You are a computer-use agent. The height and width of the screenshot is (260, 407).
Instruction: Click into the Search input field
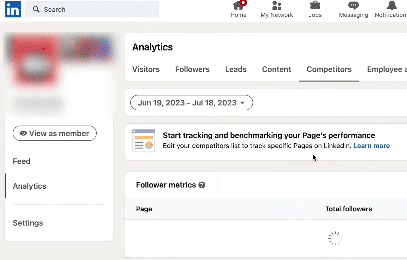(92, 9)
